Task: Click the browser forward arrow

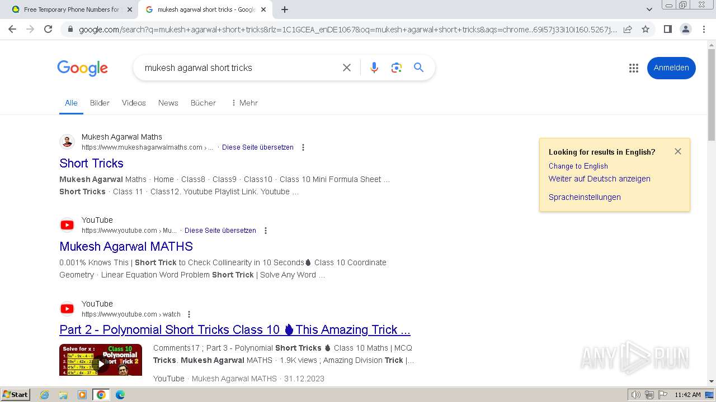Action: point(30,29)
